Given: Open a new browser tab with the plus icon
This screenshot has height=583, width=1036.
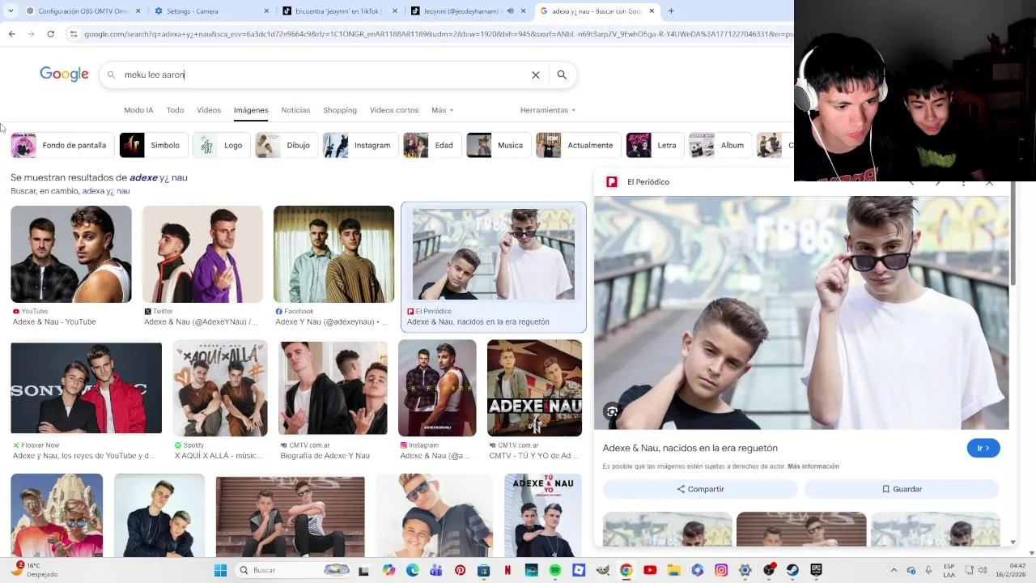Looking at the screenshot, I should pos(670,11).
